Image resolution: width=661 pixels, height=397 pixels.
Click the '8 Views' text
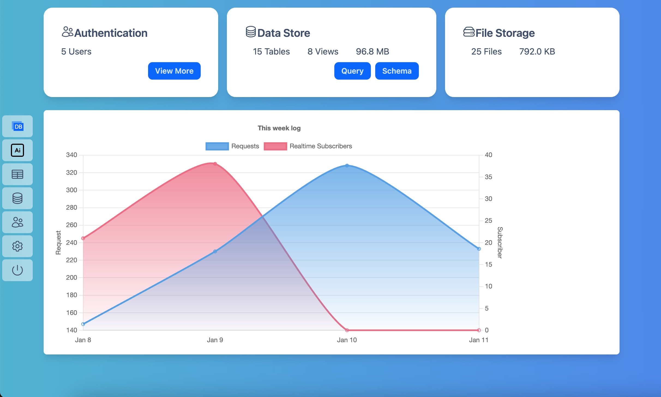pos(323,52)
